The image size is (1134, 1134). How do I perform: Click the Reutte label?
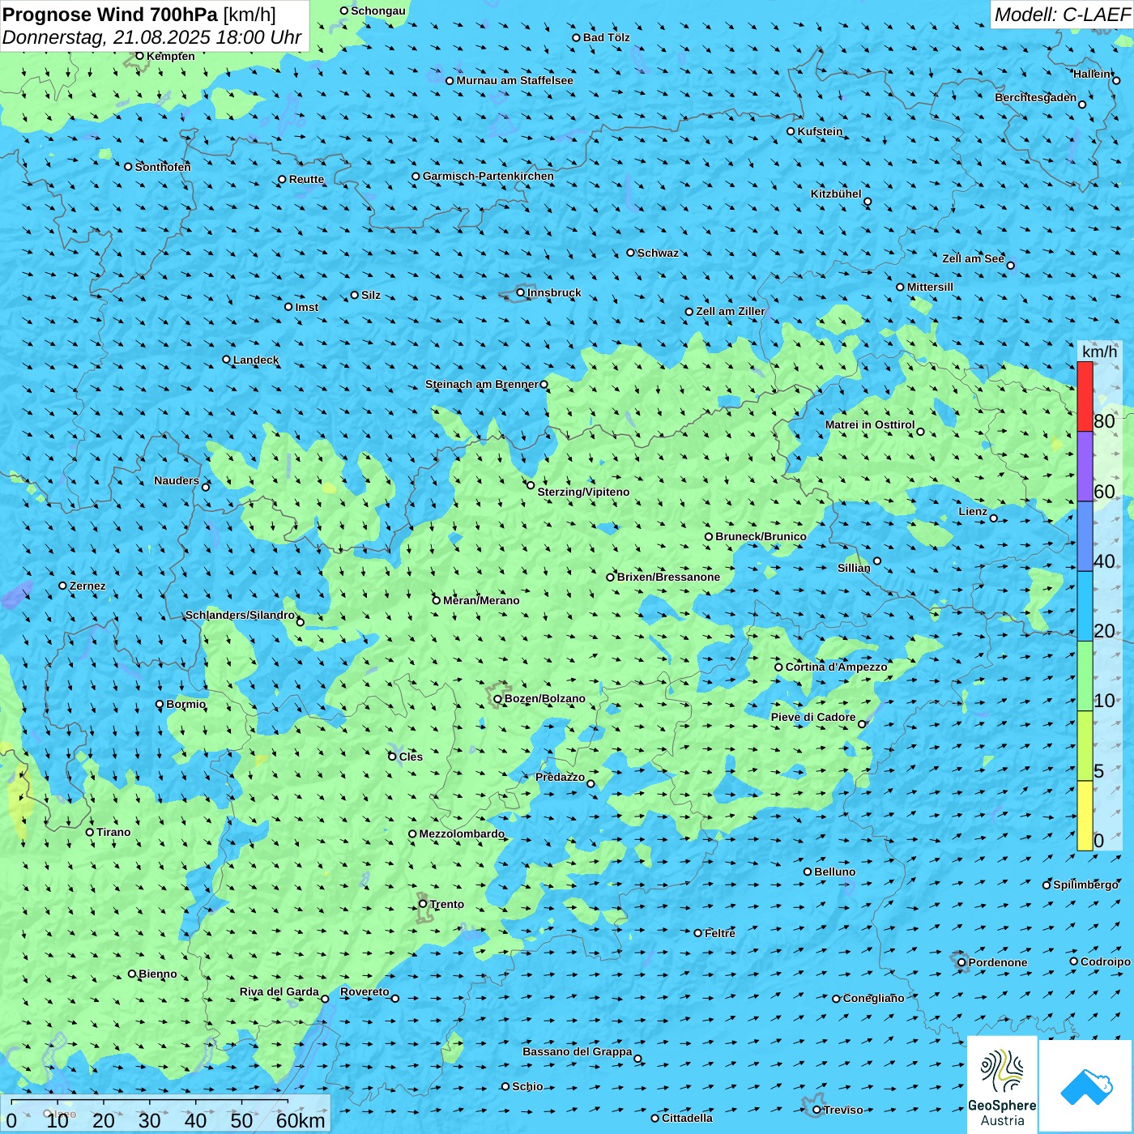pyautogui.click(x=306, y=179)
